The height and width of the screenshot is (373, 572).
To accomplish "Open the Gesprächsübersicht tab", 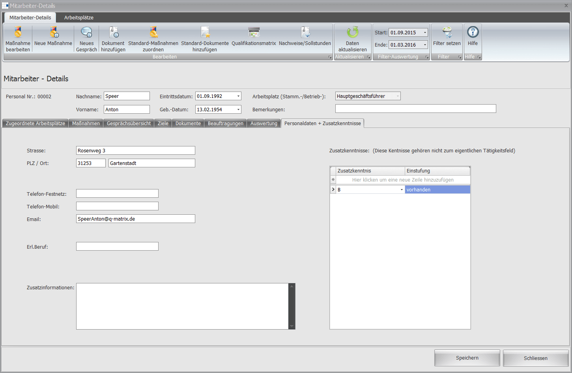I will (129, 124).
